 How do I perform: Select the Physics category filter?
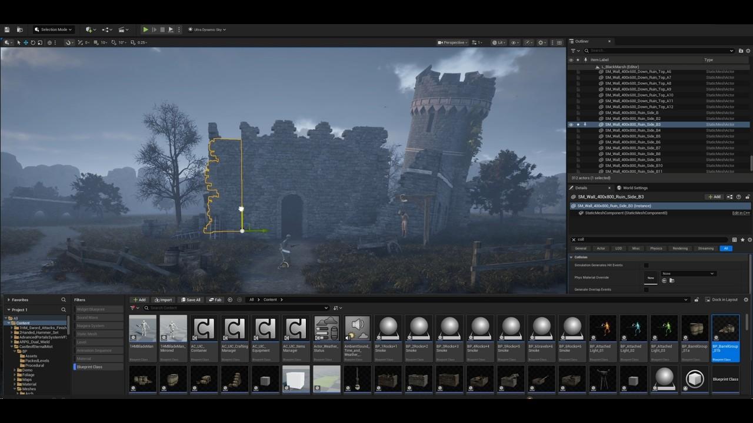coord(656,249)
